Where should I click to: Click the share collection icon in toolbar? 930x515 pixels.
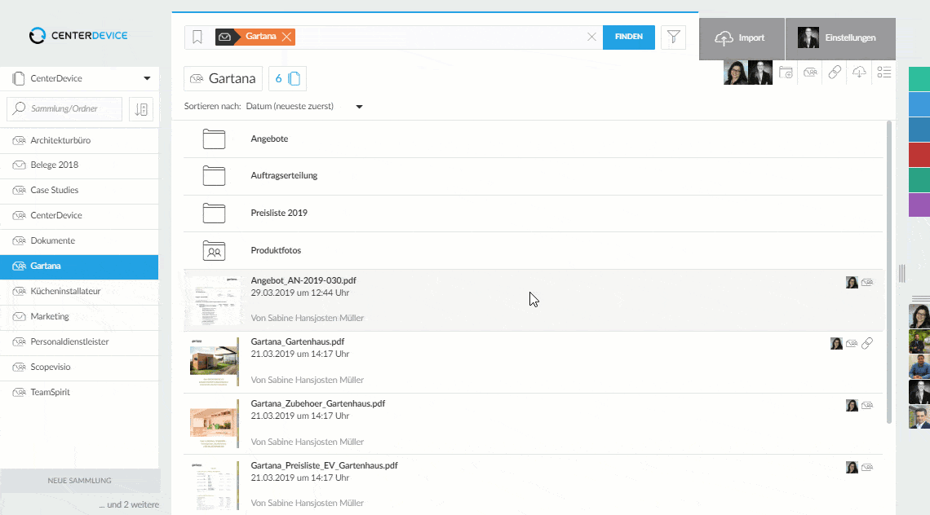tap(810, 73)
